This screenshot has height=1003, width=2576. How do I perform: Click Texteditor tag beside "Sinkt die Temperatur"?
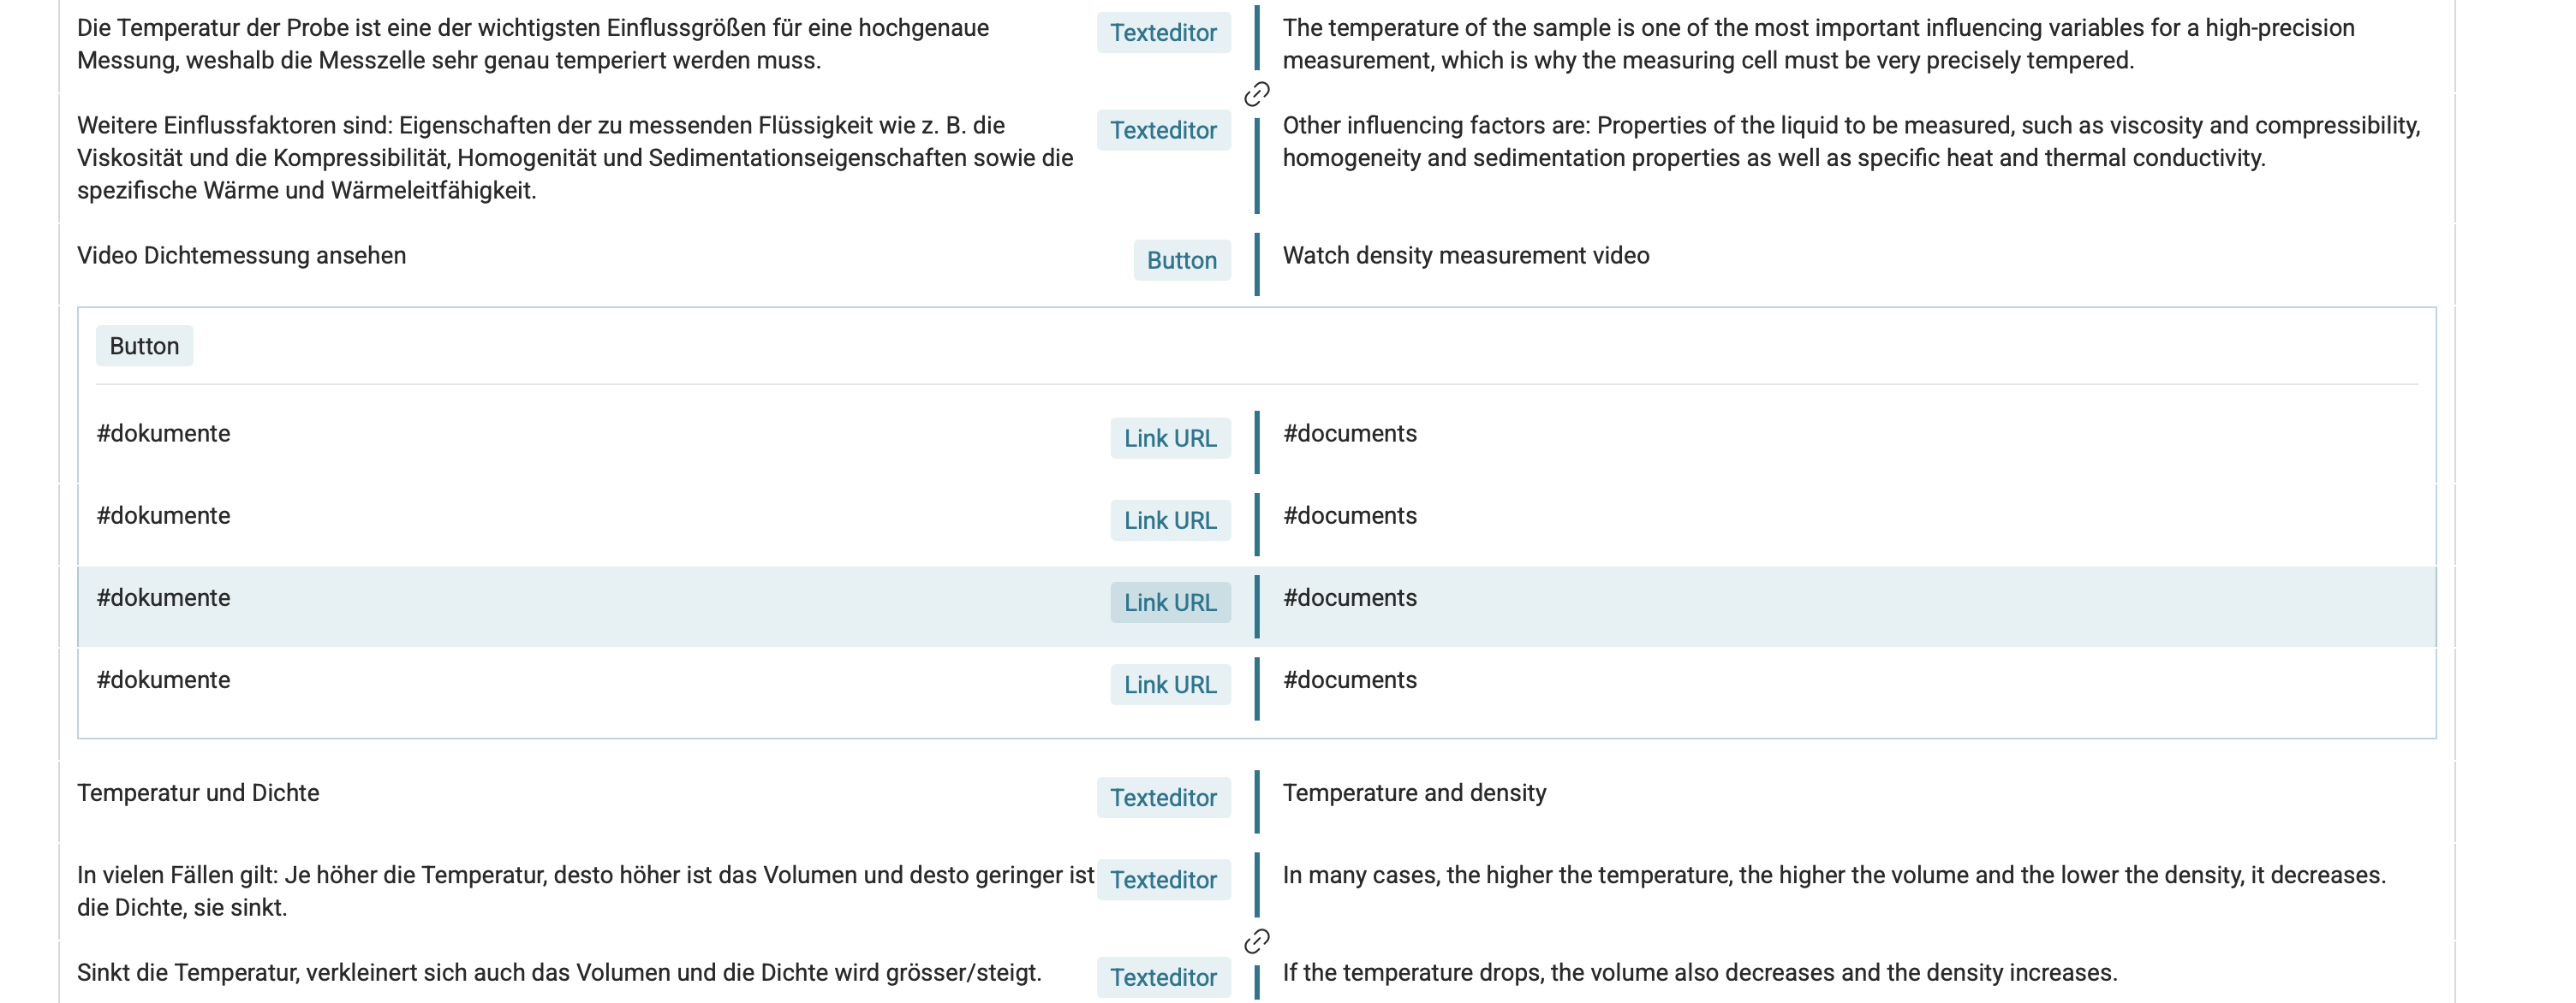point(1163,977)
